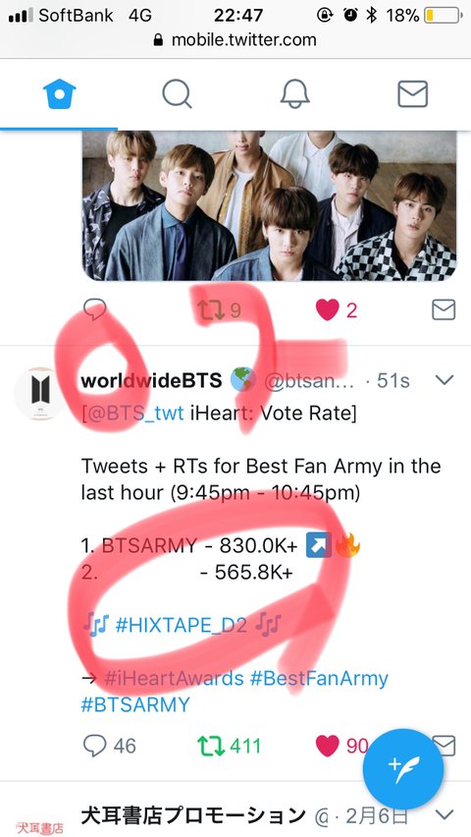The width and height of the screenshot is (471, 837).
Task: Tap the compose tweet floating button
Action: click(402, 768)
